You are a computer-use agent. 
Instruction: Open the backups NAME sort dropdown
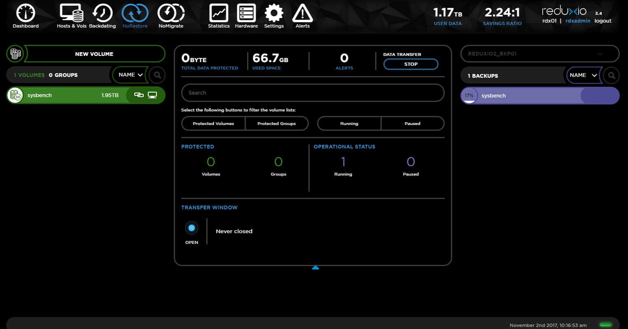[x=584, y=75]
